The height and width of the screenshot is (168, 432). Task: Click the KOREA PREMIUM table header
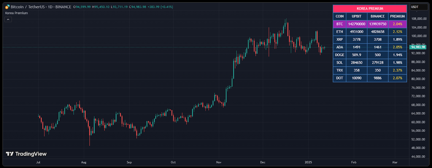[370, 9]
